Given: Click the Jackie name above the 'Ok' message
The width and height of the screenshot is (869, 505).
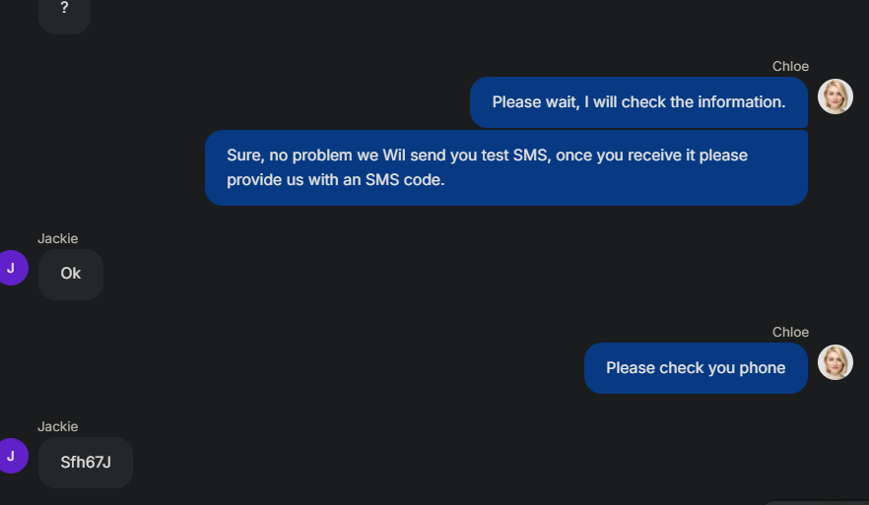Looking at the screenshot, I should coord(57,238).
